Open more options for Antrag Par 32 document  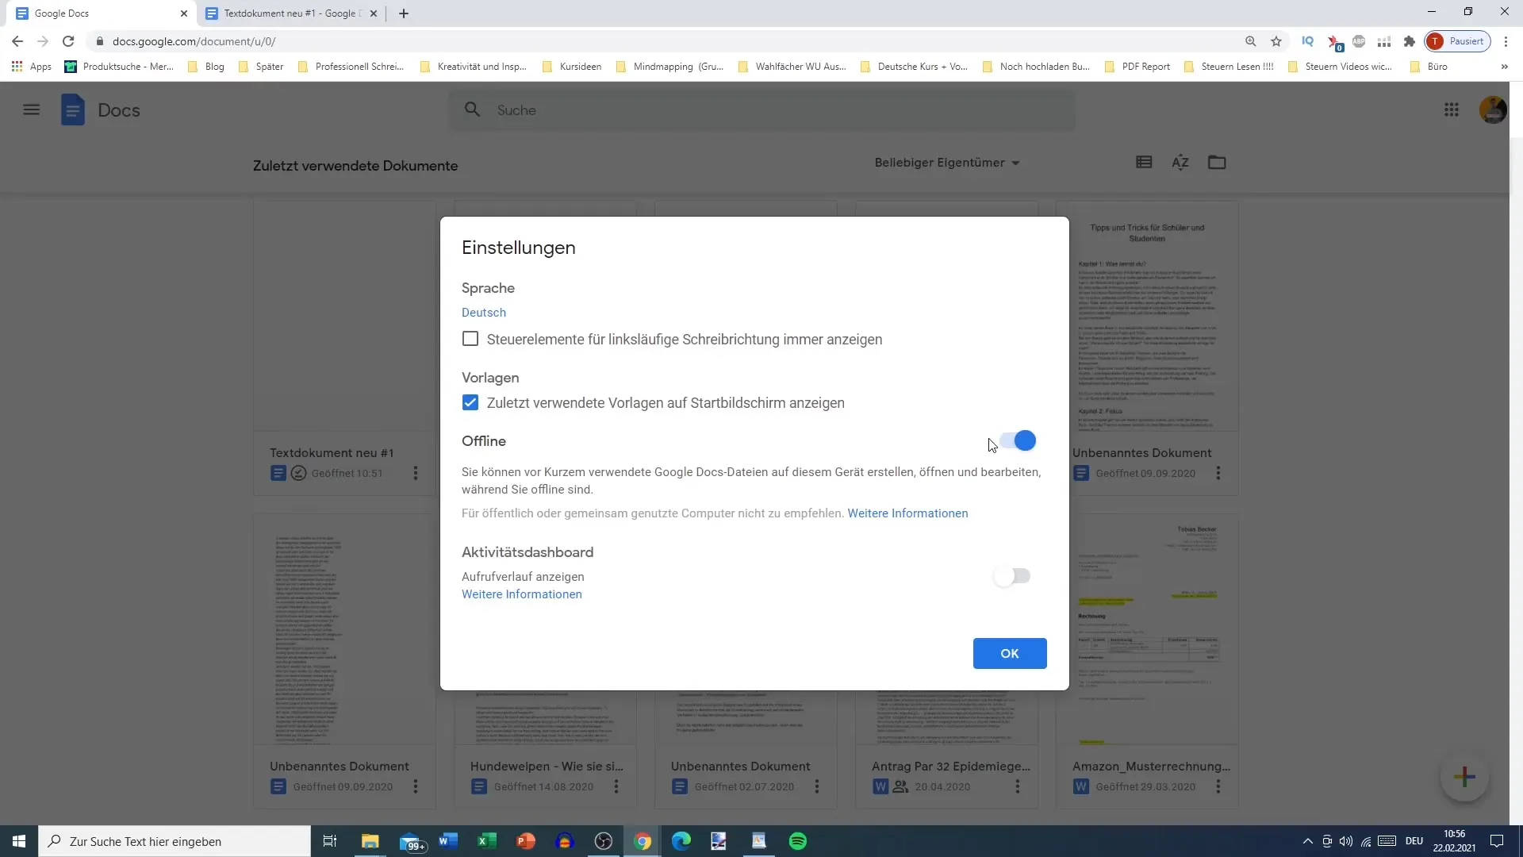(x=1018, y=787)
